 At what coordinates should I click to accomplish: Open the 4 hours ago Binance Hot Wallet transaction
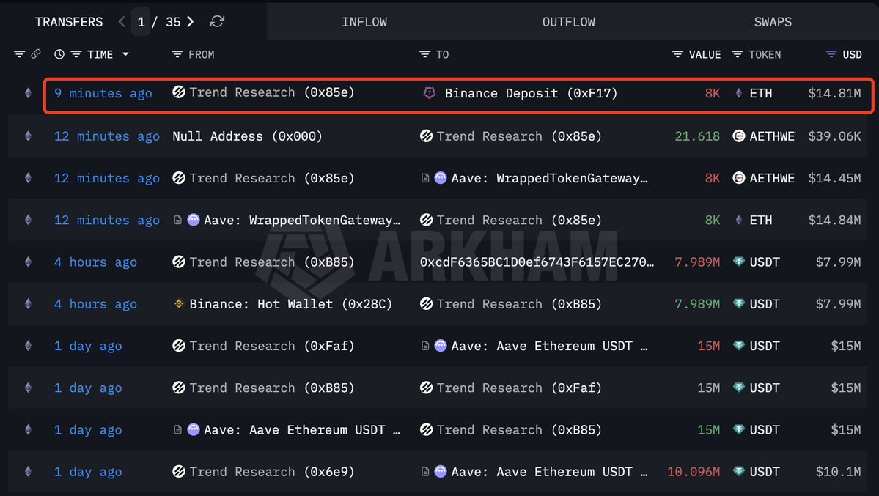pos(95,304)
